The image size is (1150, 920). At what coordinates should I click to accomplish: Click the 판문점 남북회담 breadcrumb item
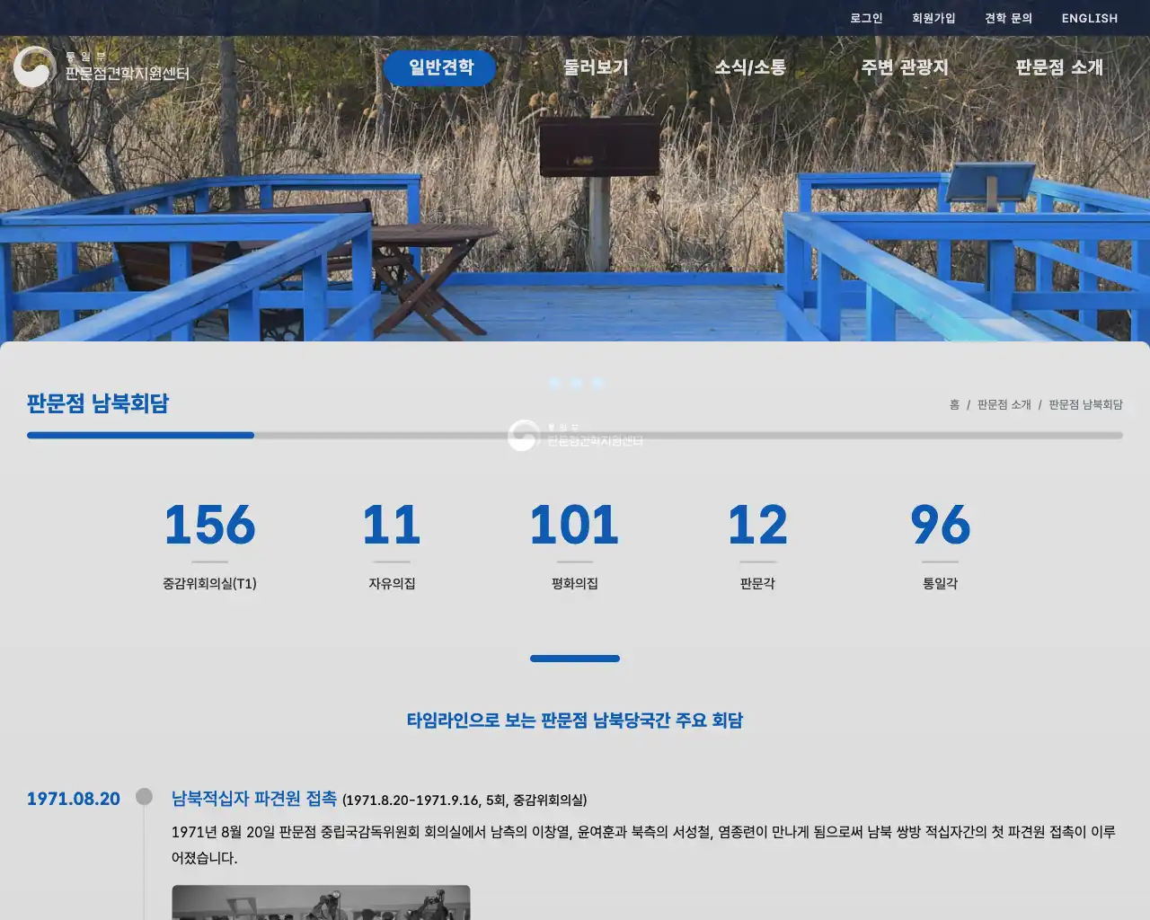point(1085,405)
